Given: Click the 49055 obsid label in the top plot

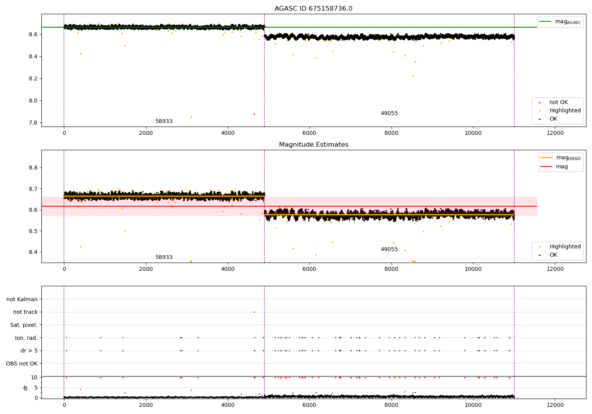Looking at the screenshot, I should (389, 114).
